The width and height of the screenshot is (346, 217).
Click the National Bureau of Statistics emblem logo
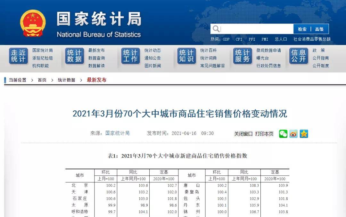click(x=33, y=23)
